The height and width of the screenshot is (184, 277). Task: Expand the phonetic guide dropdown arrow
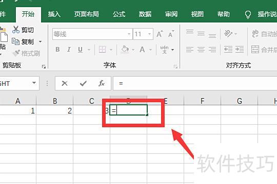172,50
